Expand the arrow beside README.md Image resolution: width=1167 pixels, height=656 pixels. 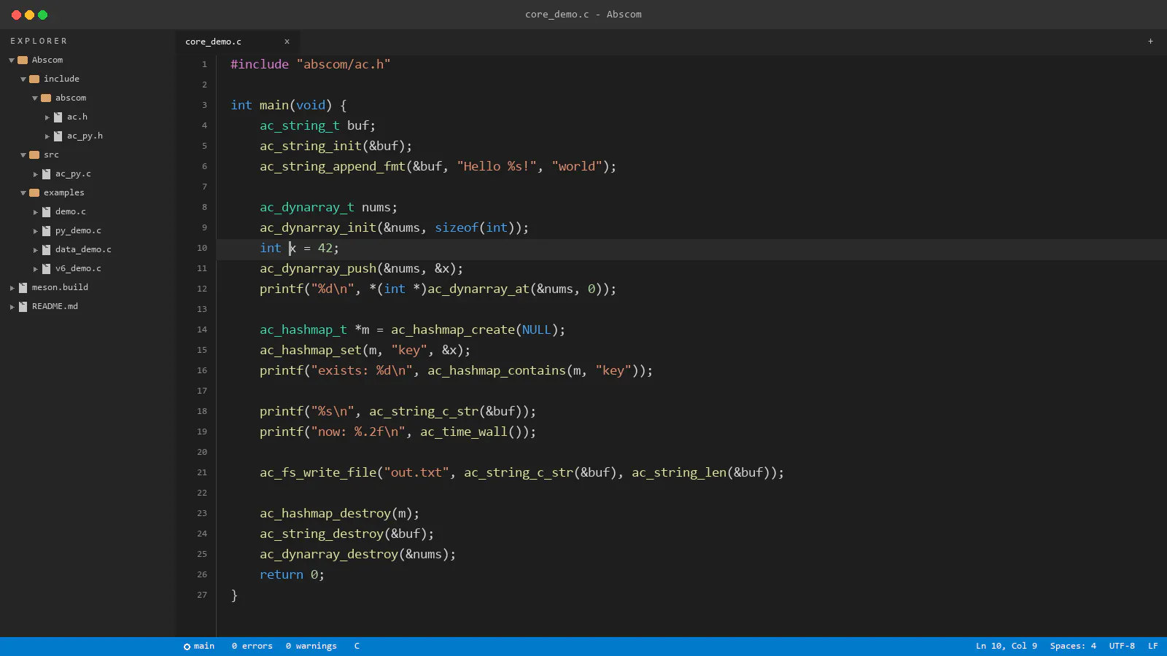tap(12, 306)
